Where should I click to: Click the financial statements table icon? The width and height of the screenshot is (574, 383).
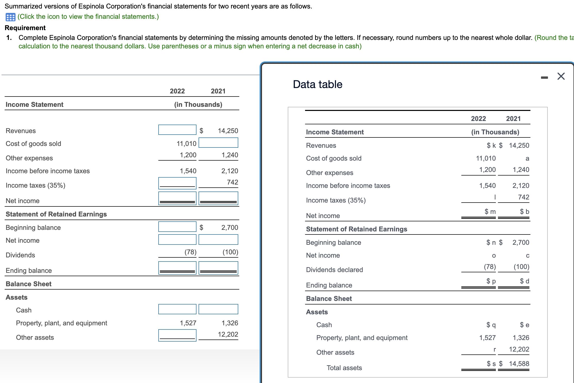tap(10, 17)
